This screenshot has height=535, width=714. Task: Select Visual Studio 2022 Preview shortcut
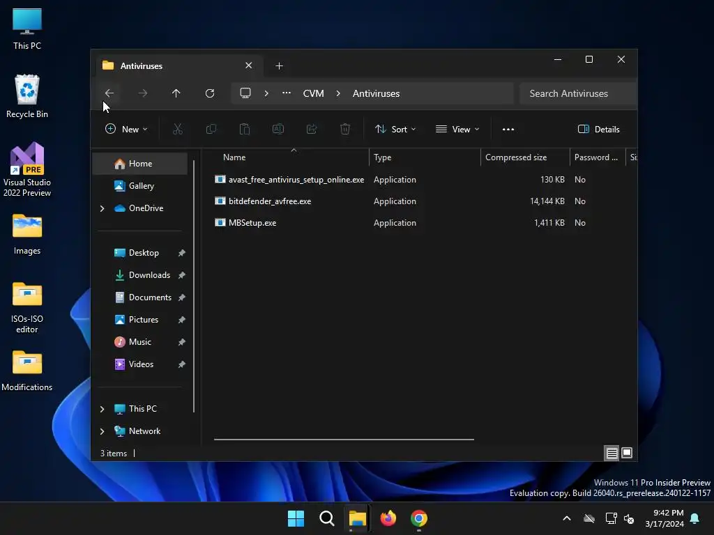[27, 169]
